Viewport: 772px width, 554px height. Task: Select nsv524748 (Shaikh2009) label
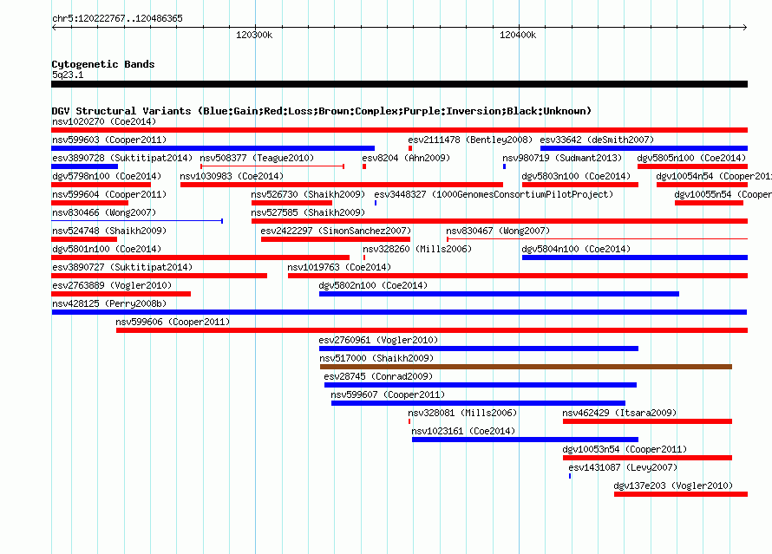coord(109,231)
